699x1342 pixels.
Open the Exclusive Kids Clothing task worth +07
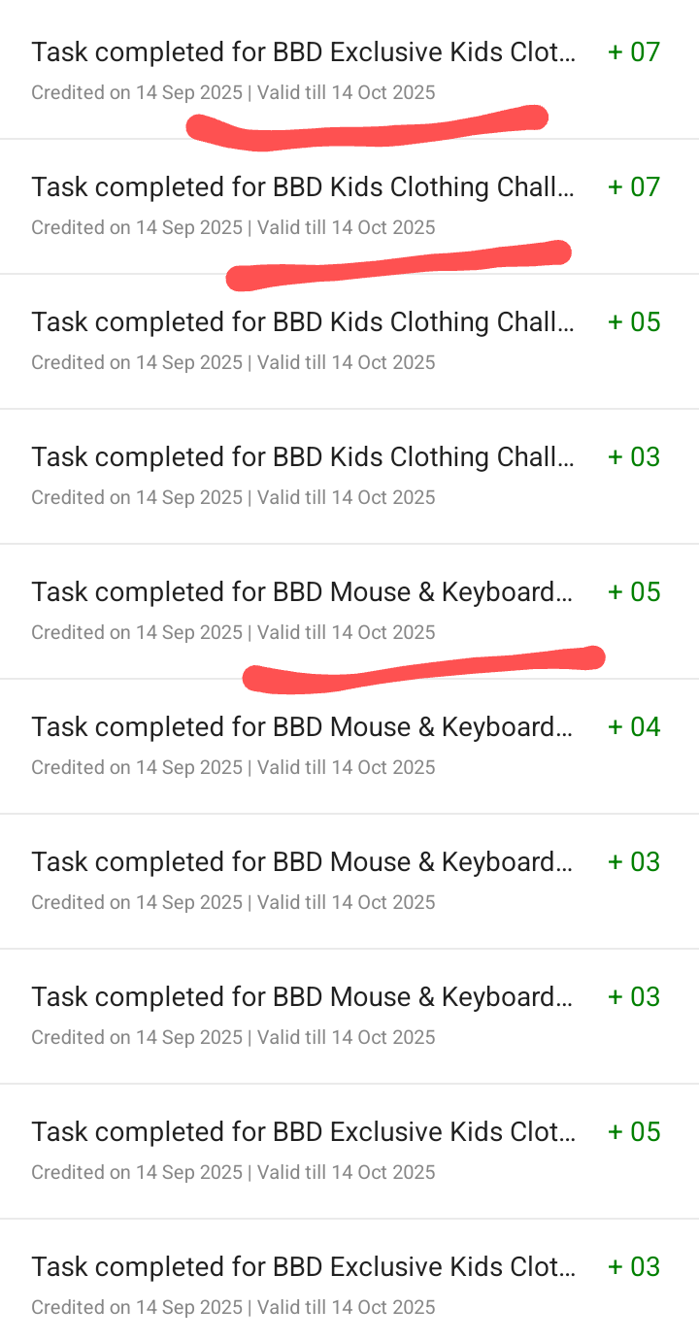[x=303, y=52]
